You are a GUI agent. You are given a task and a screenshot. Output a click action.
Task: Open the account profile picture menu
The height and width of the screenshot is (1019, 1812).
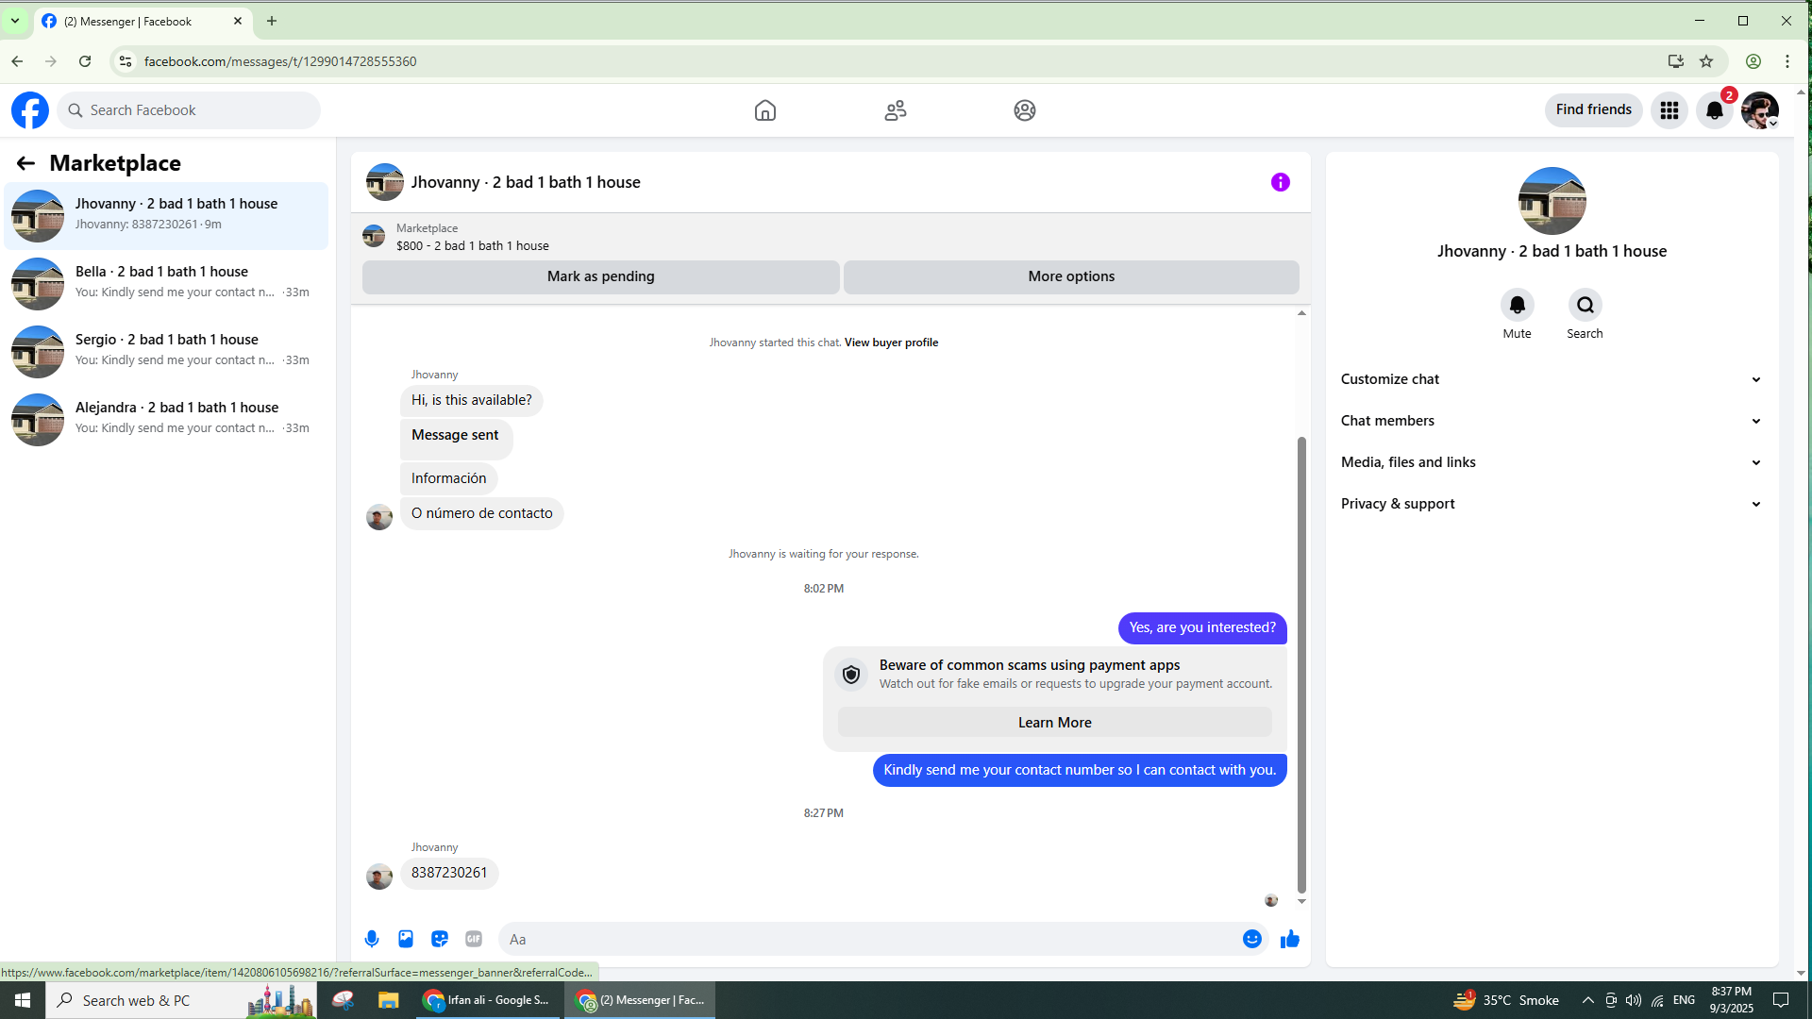point(1760,110)
